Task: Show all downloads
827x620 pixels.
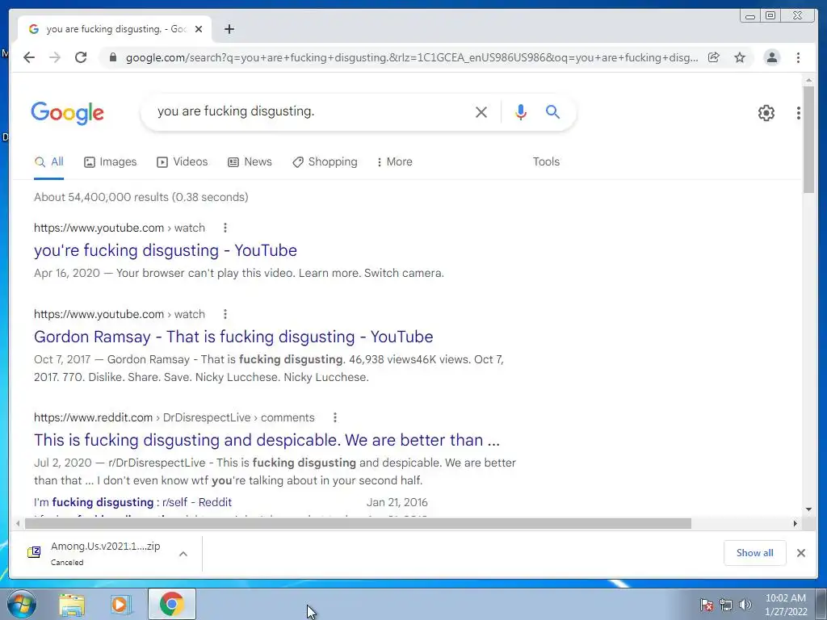Action: coord(755,553)
